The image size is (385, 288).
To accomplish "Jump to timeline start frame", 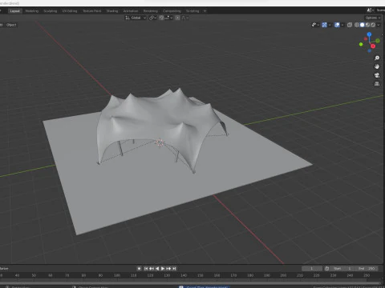I will pos(146,268).
